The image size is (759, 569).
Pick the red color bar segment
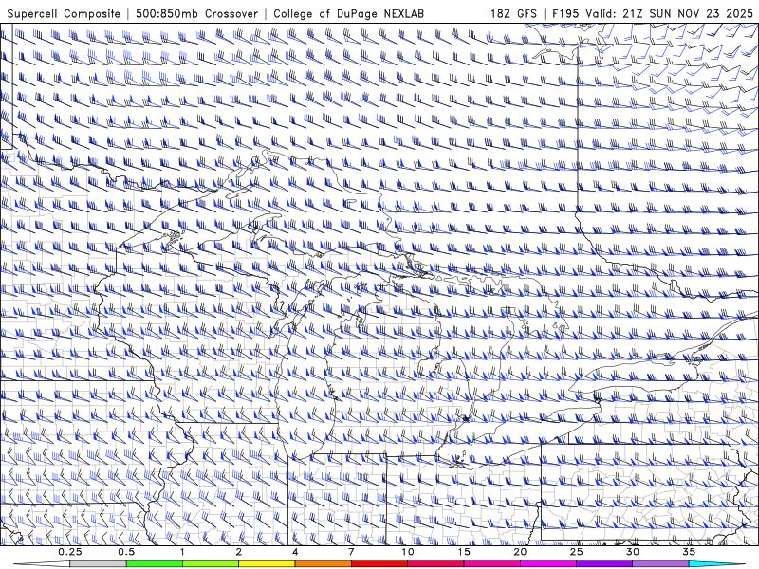pyautogui.click(x=379, y=564)
